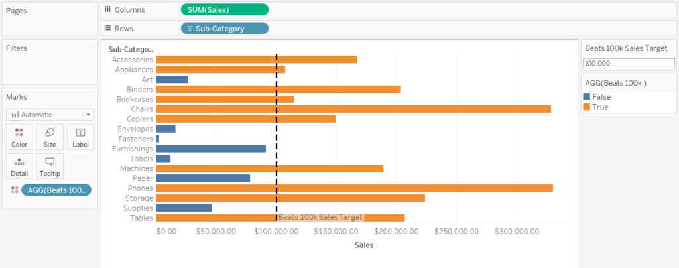
Task: Click the Label marks card button
Action: click(x=80, y=137)
